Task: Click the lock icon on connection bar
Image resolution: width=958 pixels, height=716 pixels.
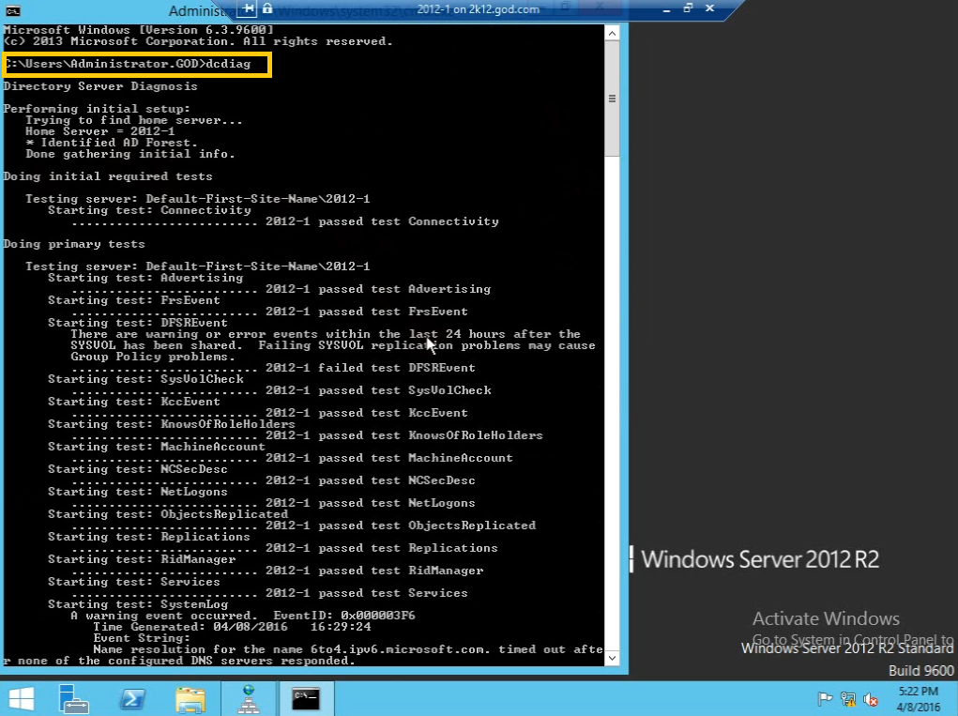Action: [x=267, y=8]
